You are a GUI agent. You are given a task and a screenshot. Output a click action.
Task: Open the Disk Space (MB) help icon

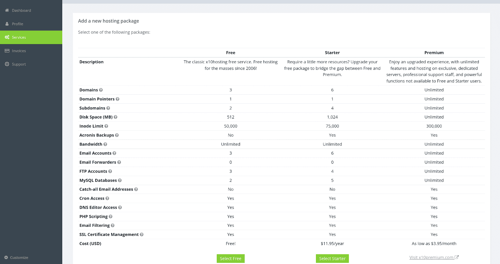[115, 117]
